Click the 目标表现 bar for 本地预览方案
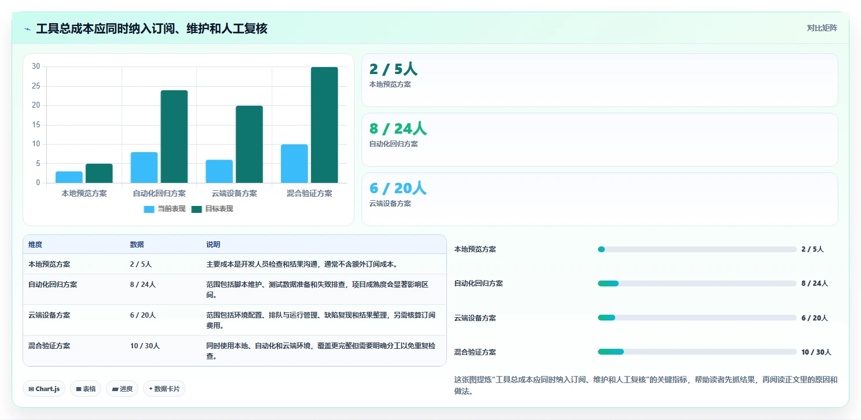861x420 pixels. (x=99, y=173)
